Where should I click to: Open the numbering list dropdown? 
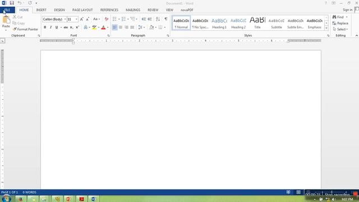pyautogui.click(x=128, y=19)
